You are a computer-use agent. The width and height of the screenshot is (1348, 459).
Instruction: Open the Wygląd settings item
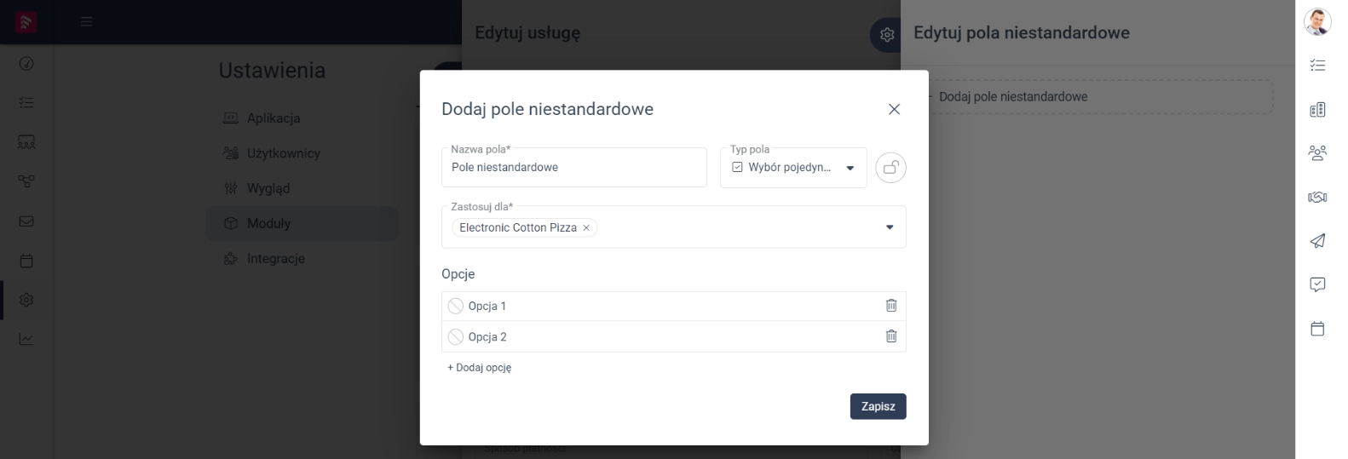coord(302,188)
